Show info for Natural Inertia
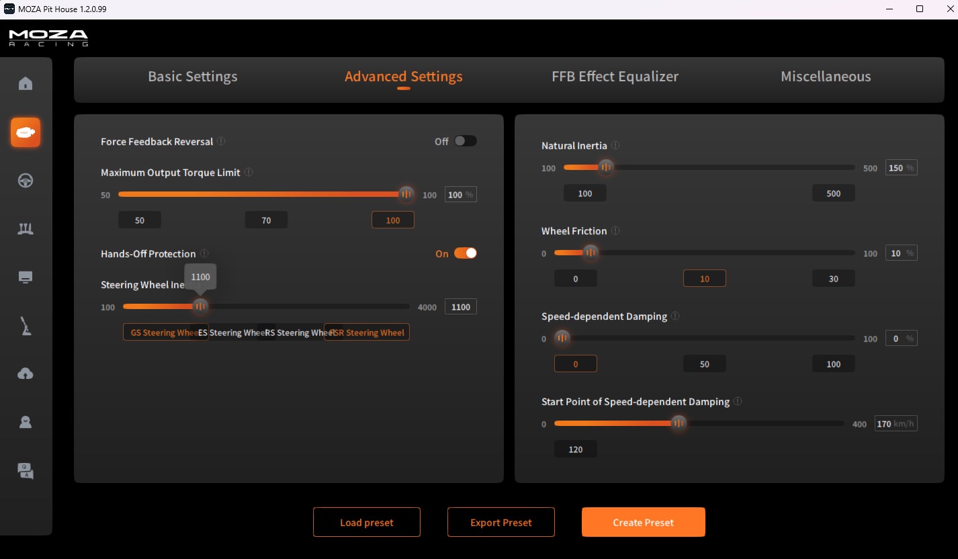Screen dimensions: 958x559 615,146
